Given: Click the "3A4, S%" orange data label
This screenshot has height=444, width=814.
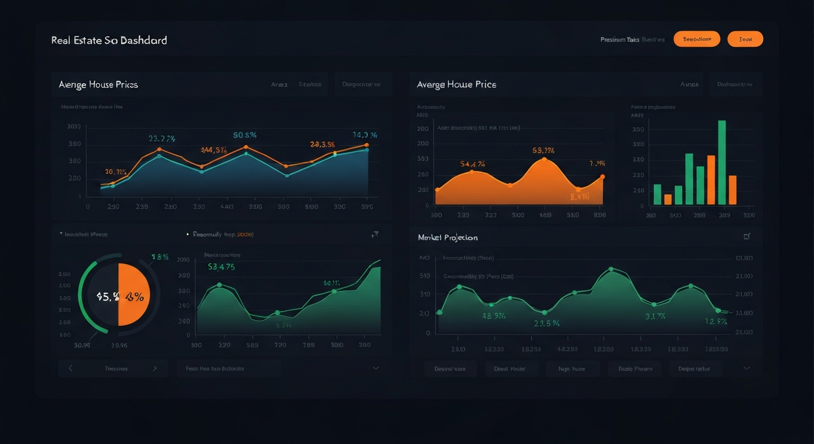Looking at the screenshot, I should [214, 150].
